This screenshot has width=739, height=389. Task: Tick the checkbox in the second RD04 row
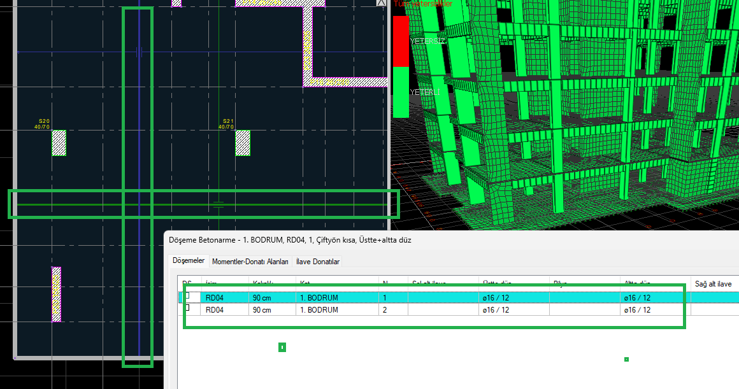coord(187,308)
